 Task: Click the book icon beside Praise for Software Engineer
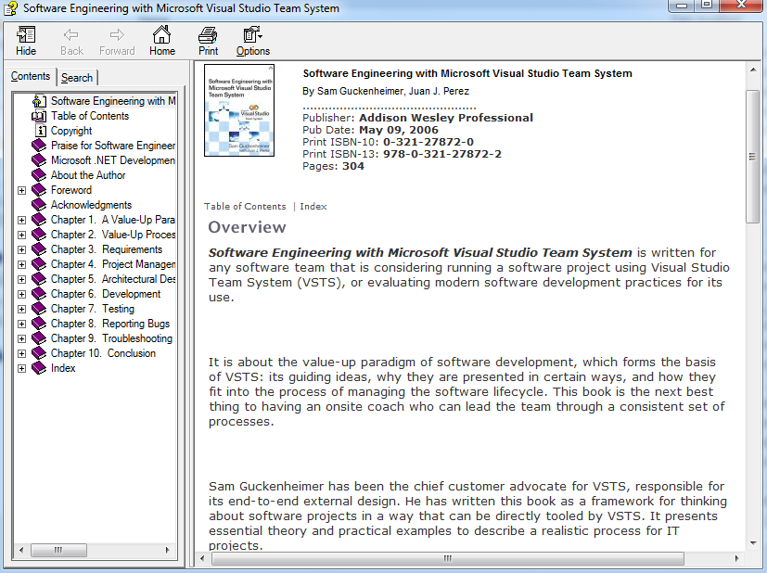pos(38,145)
